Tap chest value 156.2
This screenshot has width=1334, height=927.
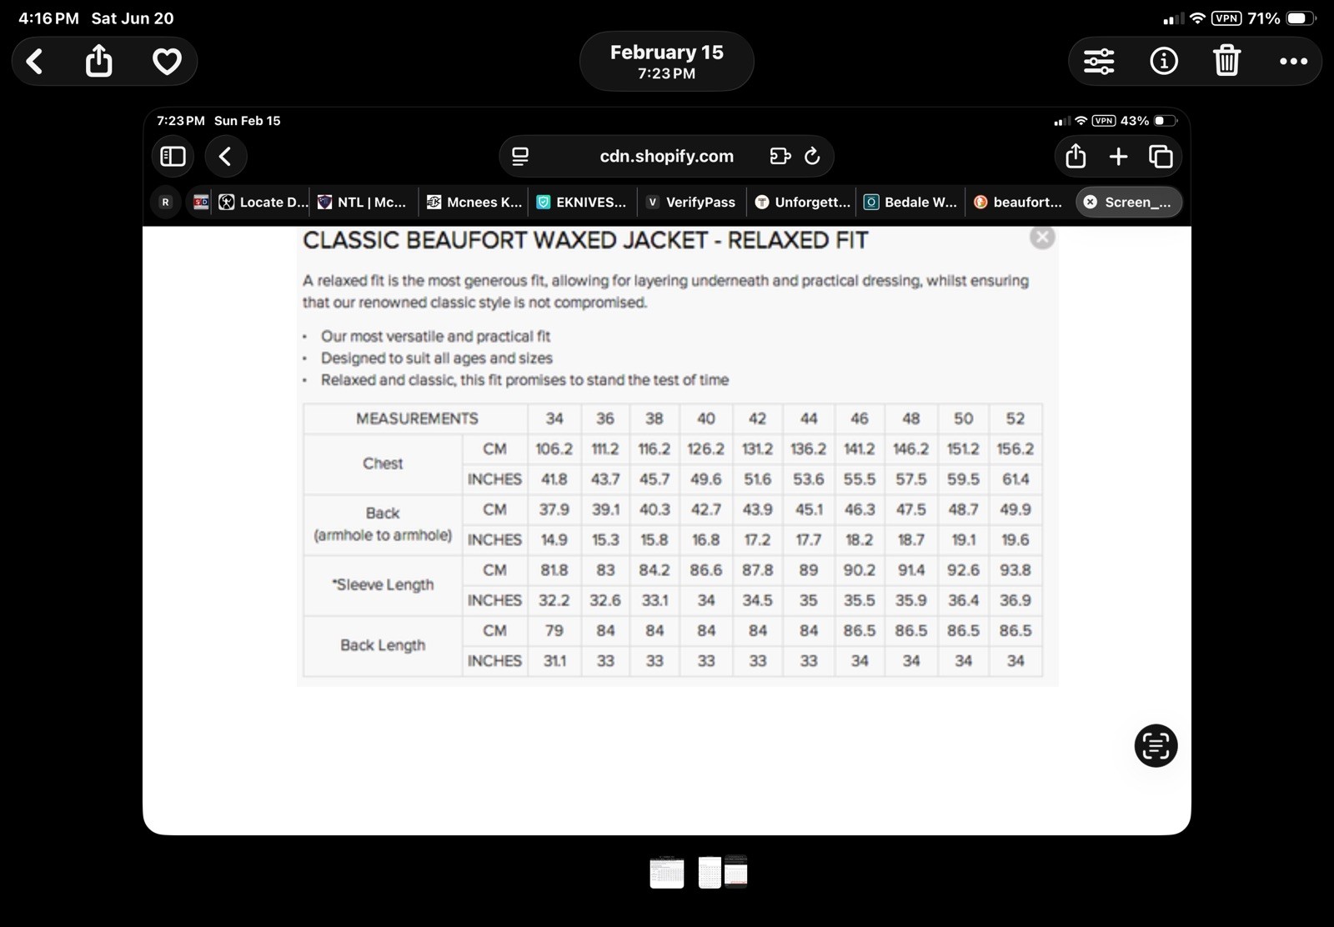(1015, 448)
